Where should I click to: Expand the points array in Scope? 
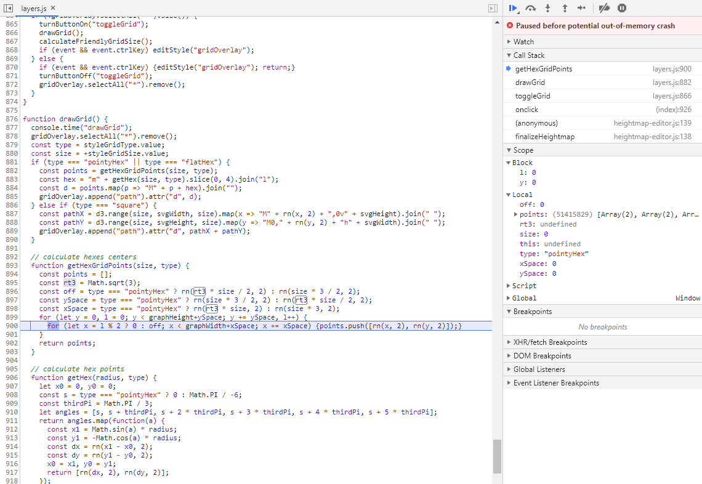tap(515, 213)
